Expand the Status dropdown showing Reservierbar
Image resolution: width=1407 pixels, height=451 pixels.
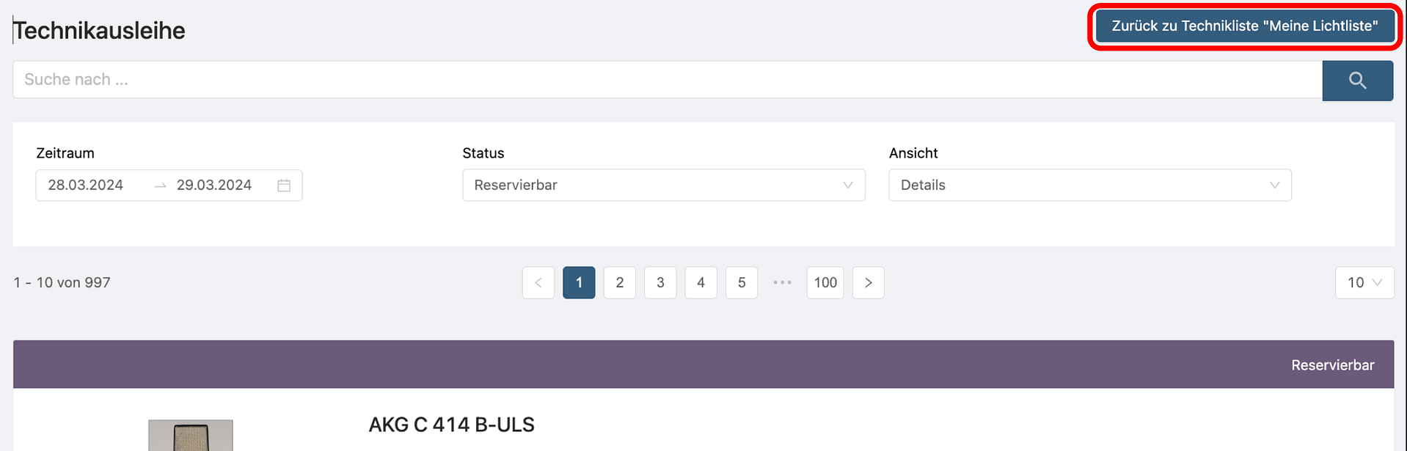(x=663, y=186)
